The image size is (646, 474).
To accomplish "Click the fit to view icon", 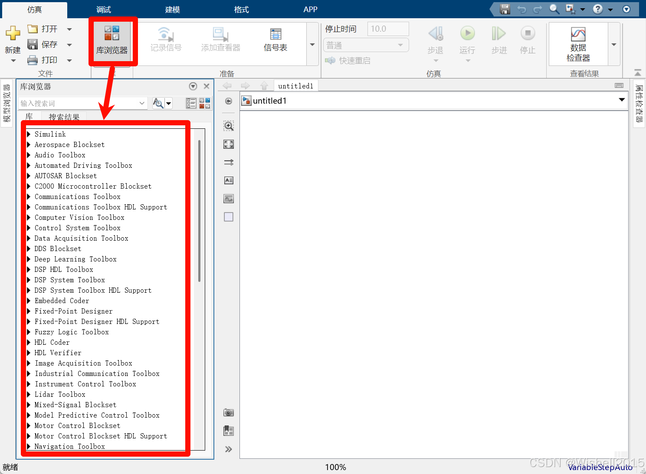I will point(229,144).
